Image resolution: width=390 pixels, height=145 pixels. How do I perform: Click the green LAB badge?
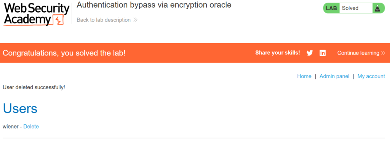point(331,8)
